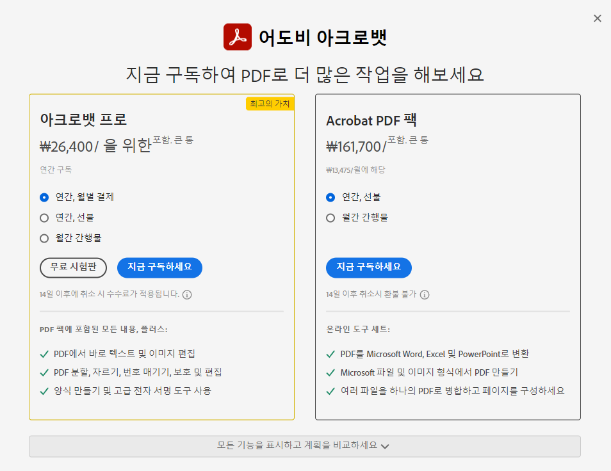Click info icon next to the no-refund notice
Viewport: 611px width, 471px height.
426,294
